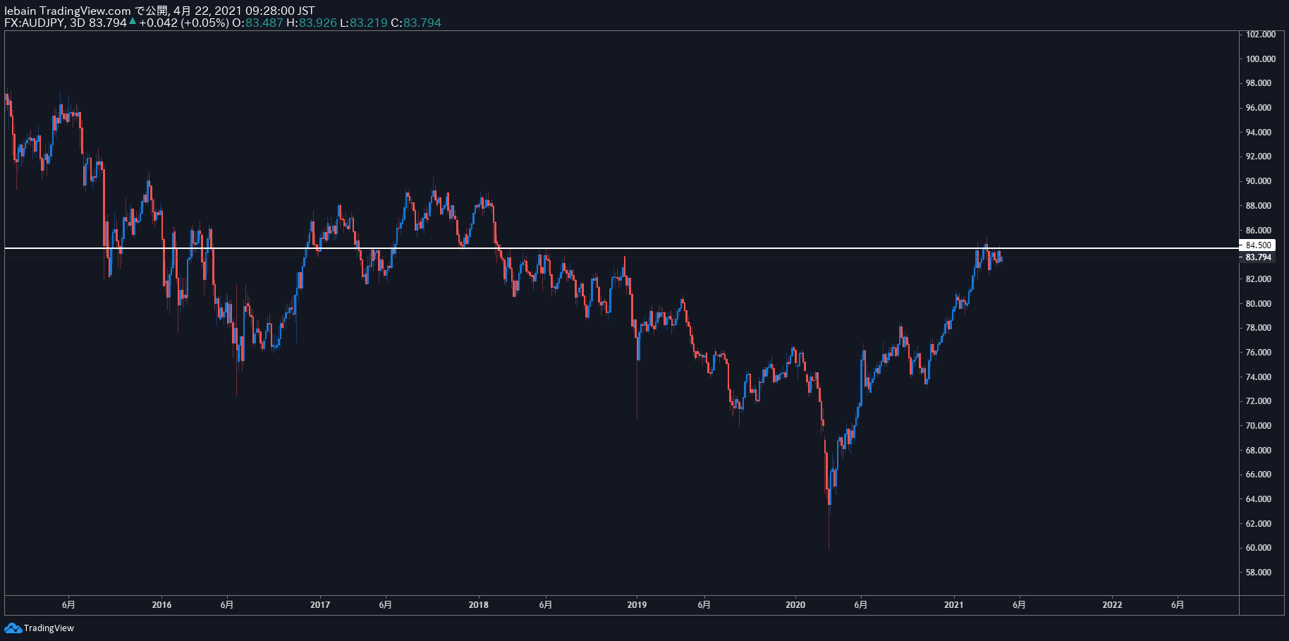
Task: Click the 2022 label on time axis
Action: (1112, 604)
